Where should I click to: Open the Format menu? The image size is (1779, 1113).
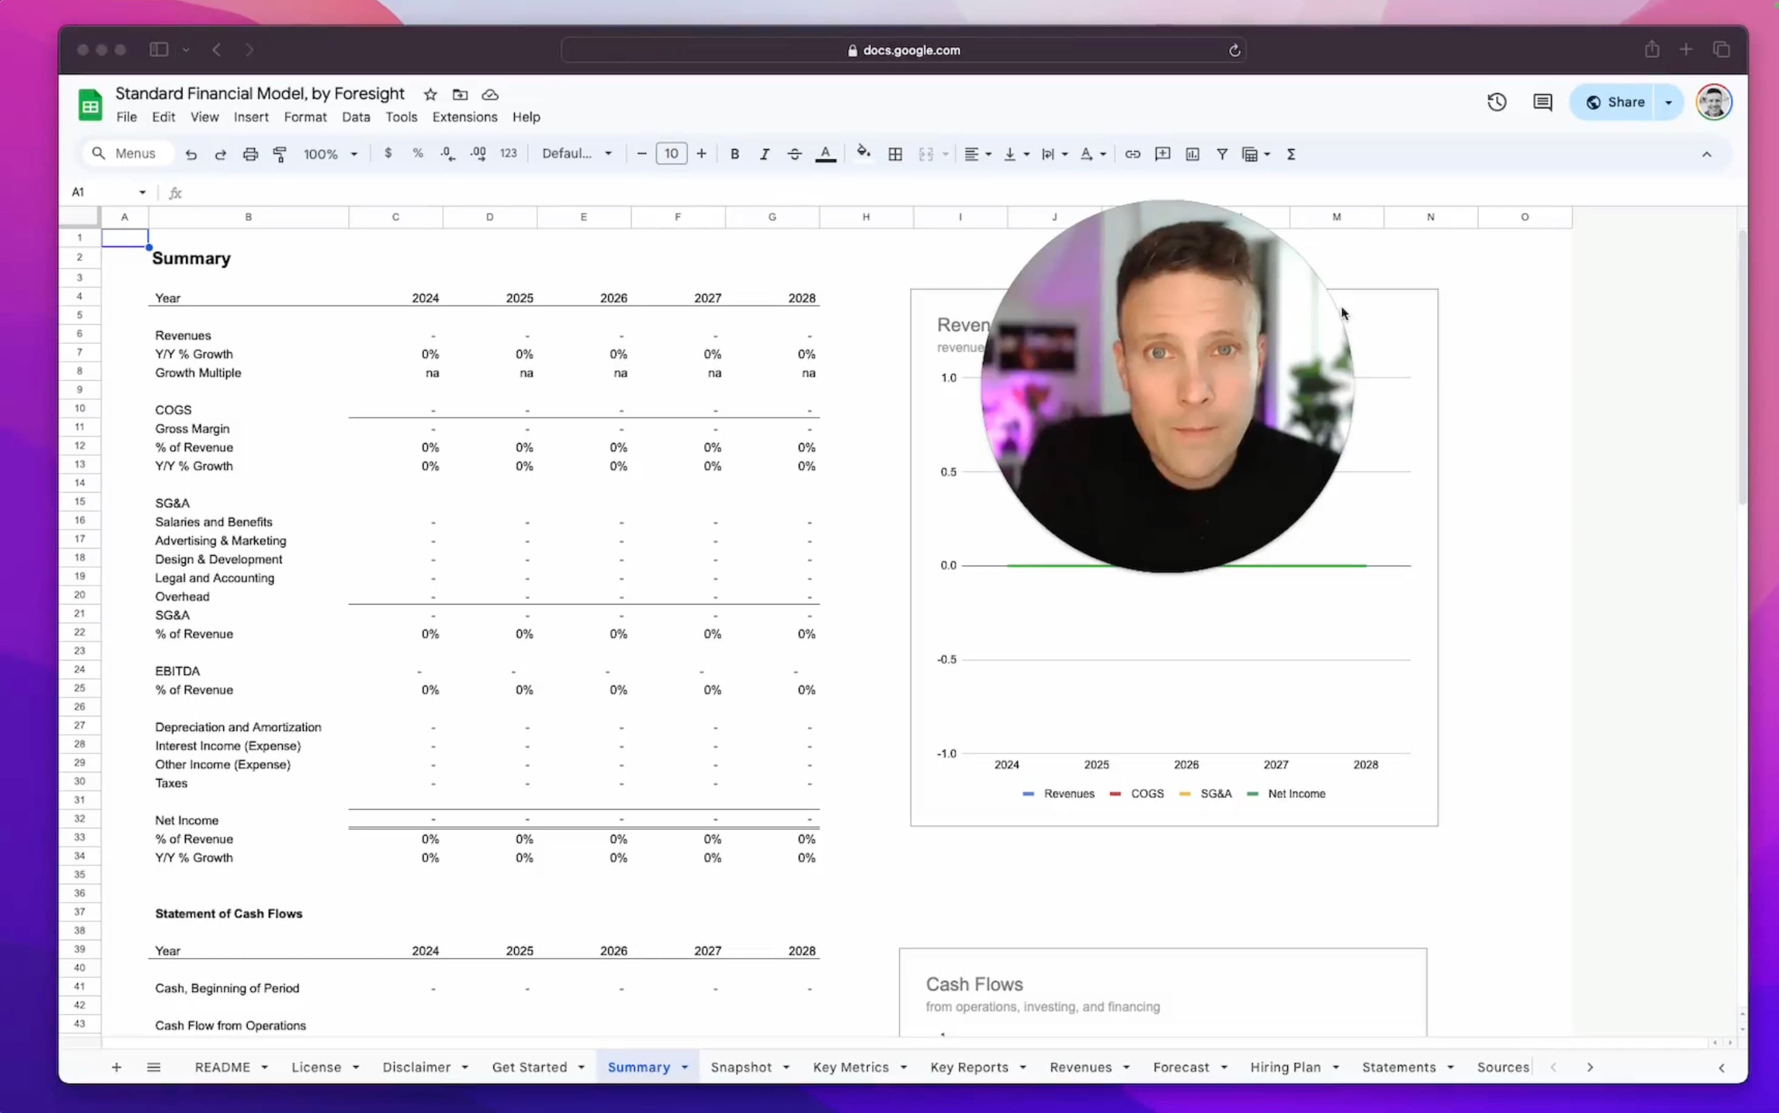click(305, 117)
